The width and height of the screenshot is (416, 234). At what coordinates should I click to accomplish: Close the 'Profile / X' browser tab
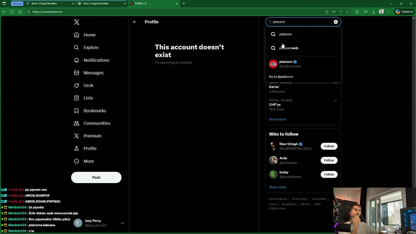click(176, 4)
